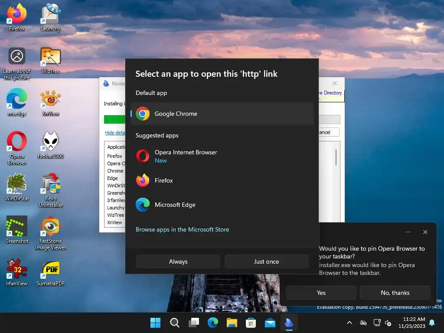Open the Windows Start menu
Image resolution: width=444 pixels, height=333 pixels.
point(155,323)
